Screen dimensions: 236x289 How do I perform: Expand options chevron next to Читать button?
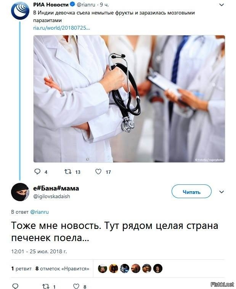(x=222, y=192)
